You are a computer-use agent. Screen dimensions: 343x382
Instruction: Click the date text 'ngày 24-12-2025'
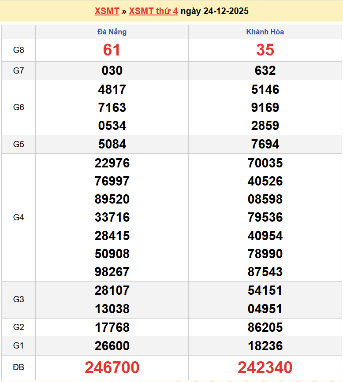coord(214,11)
